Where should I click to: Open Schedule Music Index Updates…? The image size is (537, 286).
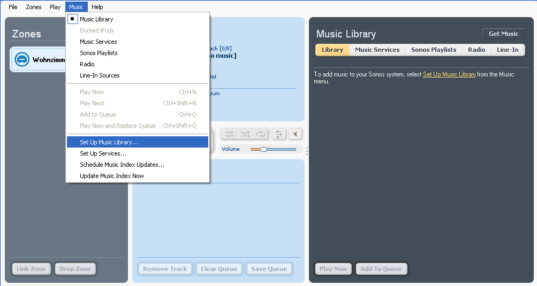pyautogui.click(x=138, y=165)
